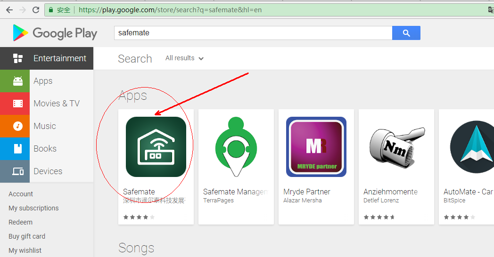Open the AutoMate arrow app icon
This screenshot has height=257, width=494.
coord(472,147)
